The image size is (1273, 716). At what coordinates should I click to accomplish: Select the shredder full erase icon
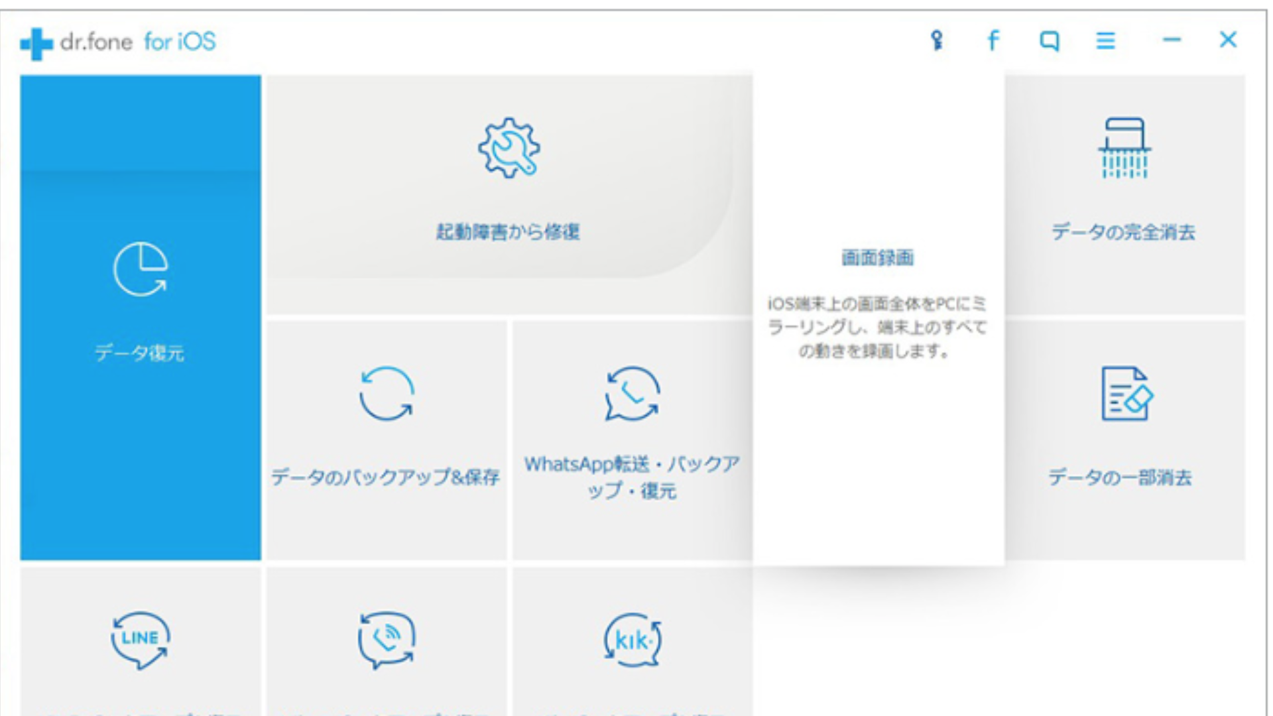click(x=1124, y=148)
